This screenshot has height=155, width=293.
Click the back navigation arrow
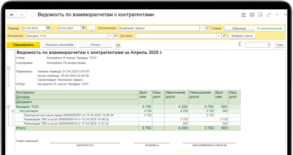click(12, 15)
